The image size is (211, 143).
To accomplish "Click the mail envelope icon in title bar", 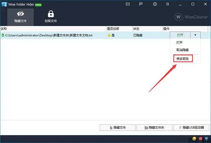I will (128, 4).
